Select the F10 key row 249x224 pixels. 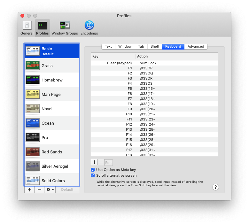click(x=154, y=114)
